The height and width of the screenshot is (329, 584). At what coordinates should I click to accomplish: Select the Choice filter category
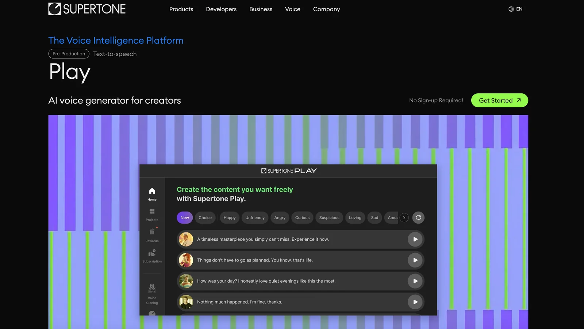pyautogui.click(x=205, y=217)
